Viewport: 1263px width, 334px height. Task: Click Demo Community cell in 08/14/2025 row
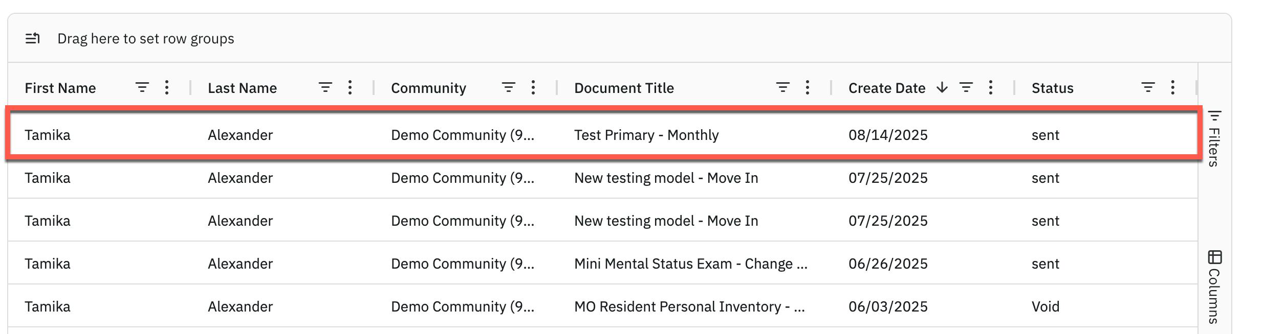[463, 135]
